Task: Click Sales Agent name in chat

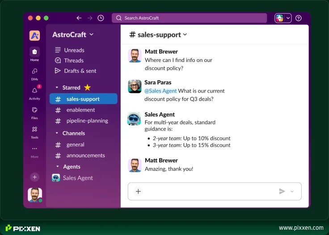Action: pos(160,115)
